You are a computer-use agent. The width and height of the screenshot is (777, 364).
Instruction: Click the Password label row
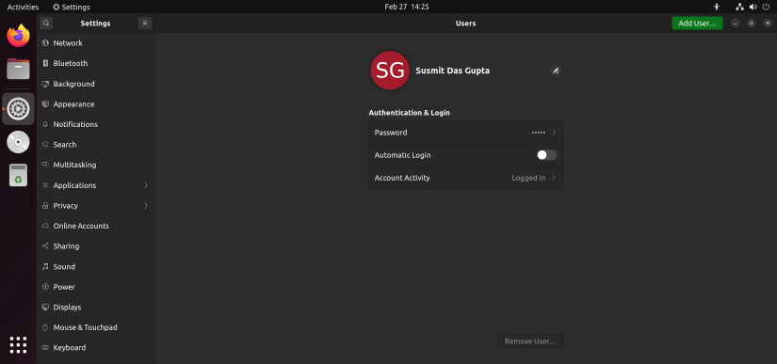click(x=466, y=133)
